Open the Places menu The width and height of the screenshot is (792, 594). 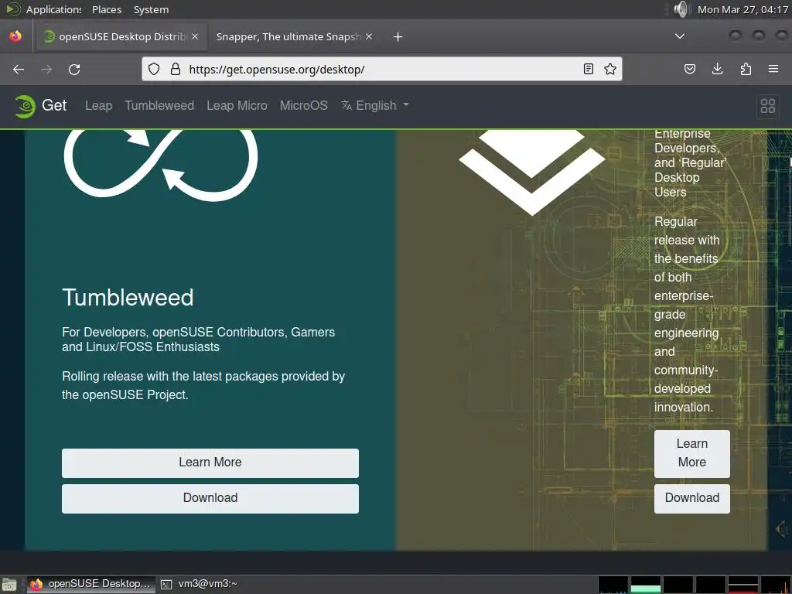(x=107, y=9)
